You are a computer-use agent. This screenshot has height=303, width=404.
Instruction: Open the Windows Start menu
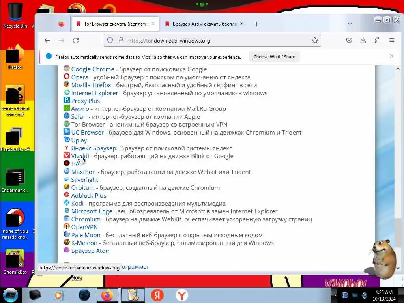[11, 295]
